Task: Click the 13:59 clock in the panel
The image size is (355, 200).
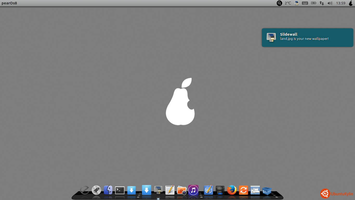Action: coord(341,3)
